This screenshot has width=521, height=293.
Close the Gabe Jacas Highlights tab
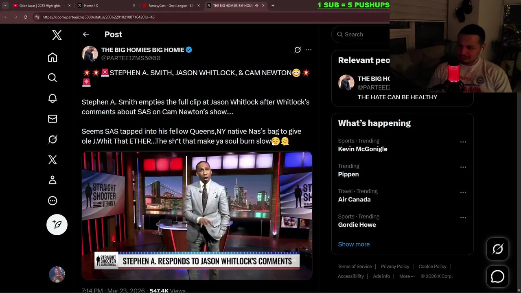click(x=69, y=5)
